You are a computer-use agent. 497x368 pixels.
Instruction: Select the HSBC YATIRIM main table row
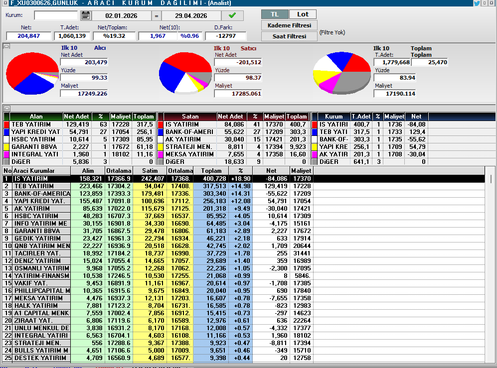point(243,216)
